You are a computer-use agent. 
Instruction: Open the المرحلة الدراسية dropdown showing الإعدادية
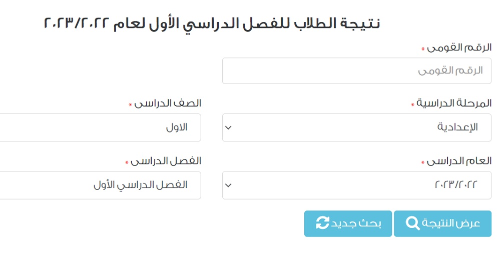(356, 127)
